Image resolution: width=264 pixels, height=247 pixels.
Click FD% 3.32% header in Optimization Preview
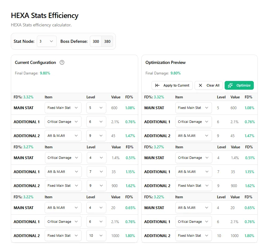[154, 97]
